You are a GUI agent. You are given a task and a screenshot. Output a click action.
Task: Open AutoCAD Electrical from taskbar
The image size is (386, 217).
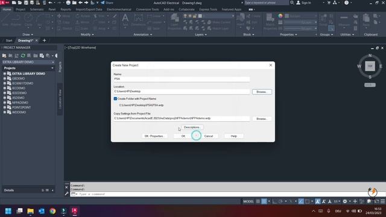point(75,211)
